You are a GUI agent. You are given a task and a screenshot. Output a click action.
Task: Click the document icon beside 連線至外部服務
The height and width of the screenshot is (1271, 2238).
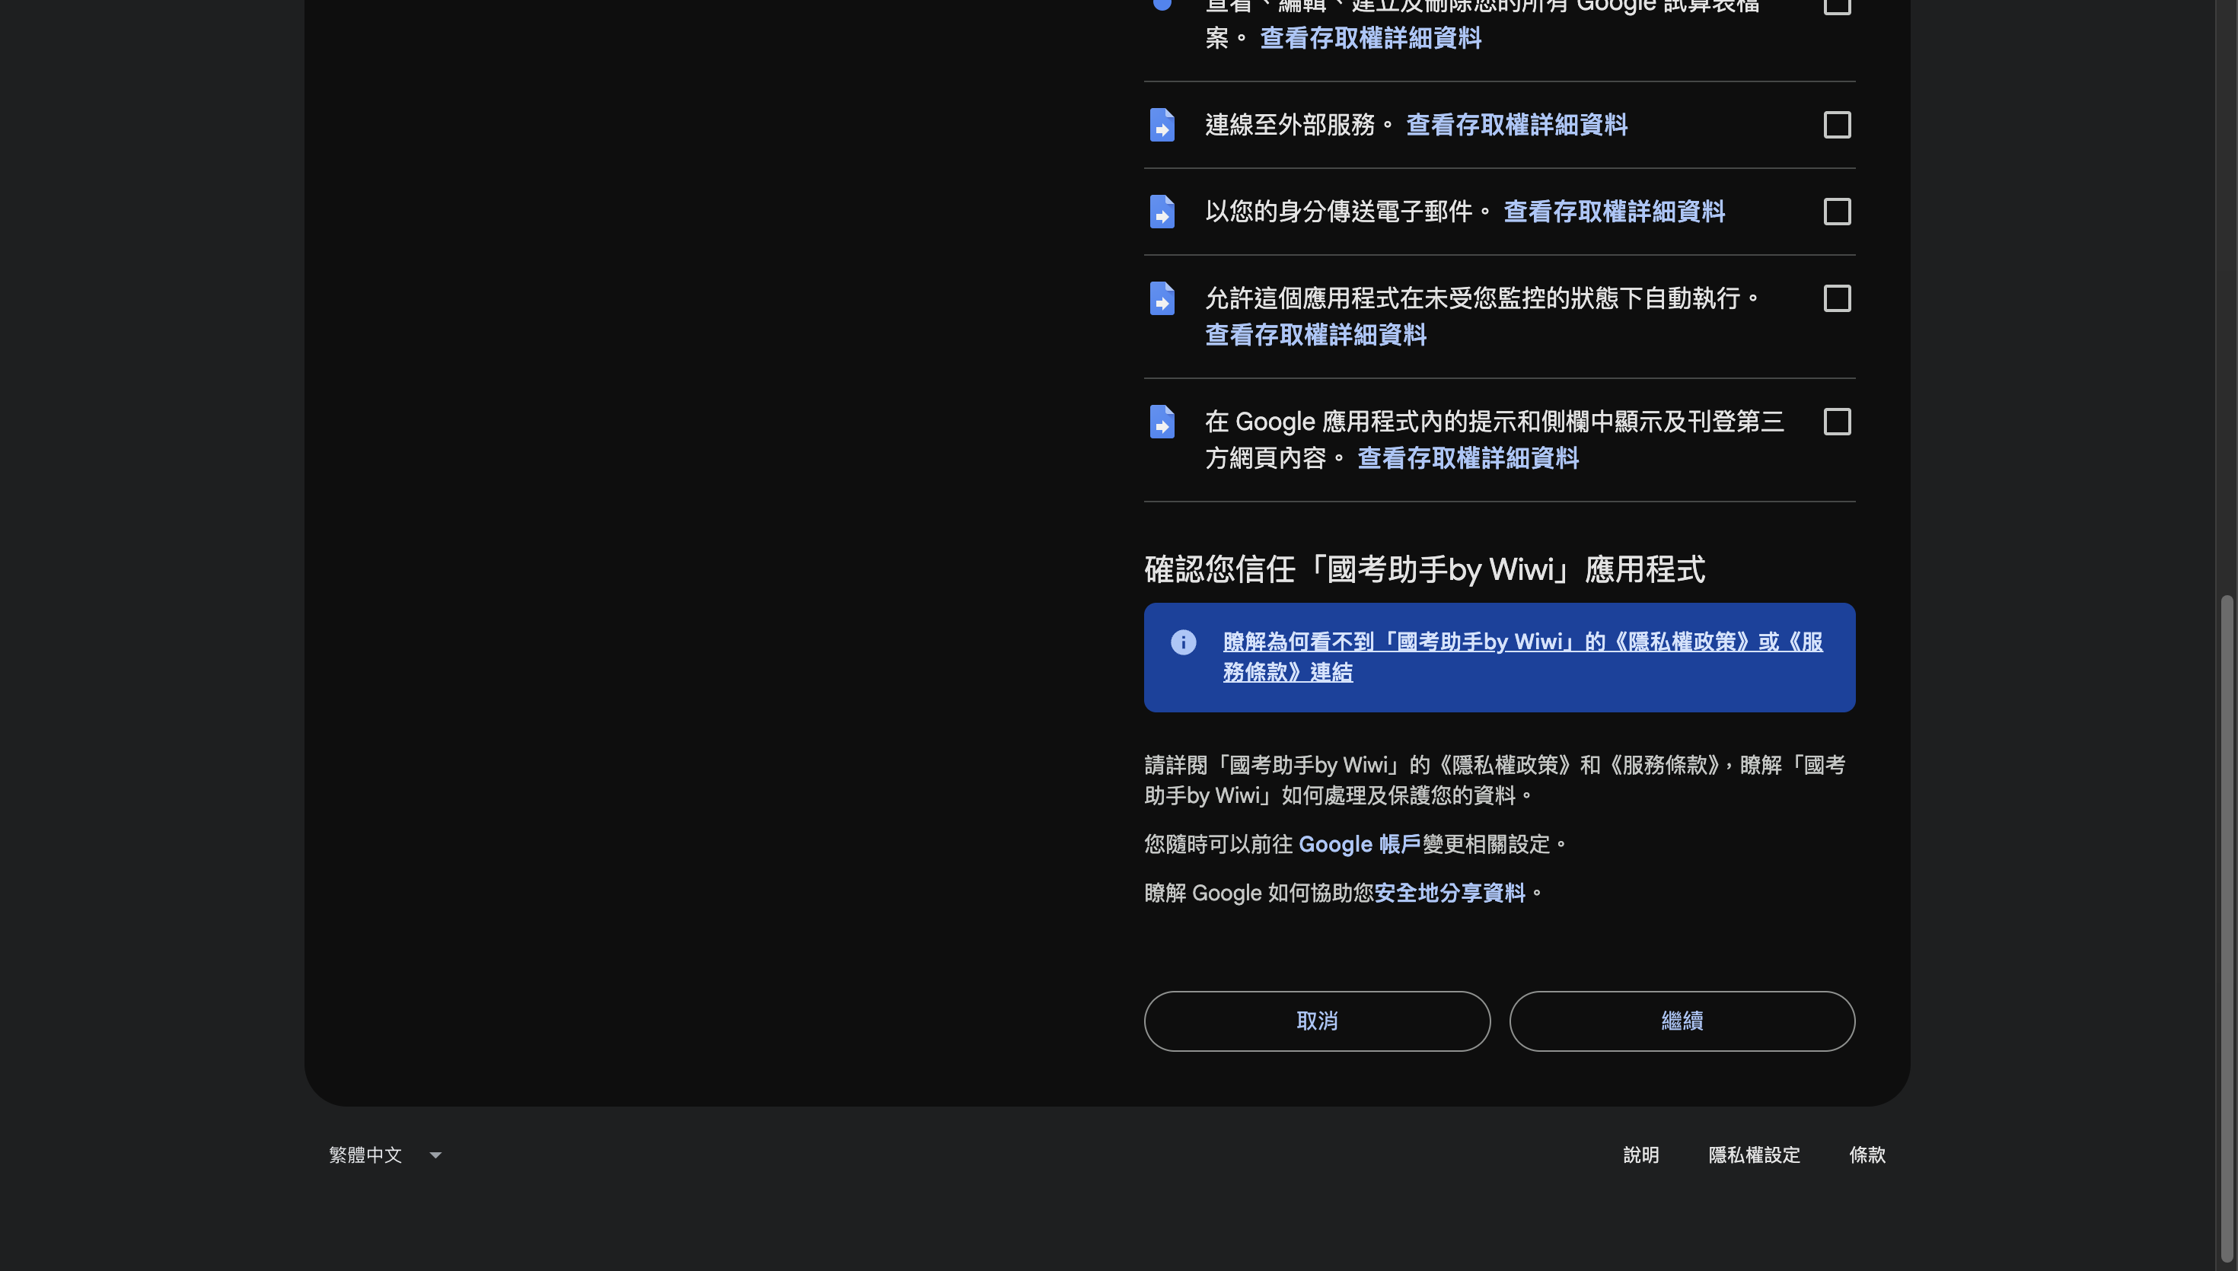click(1162, 125)
